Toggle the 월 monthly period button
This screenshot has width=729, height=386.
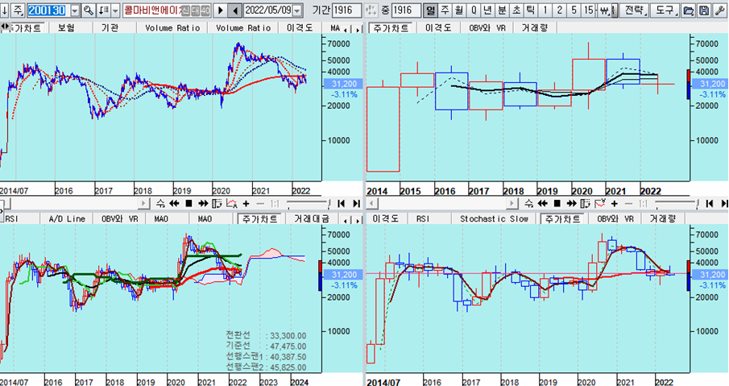(458, 10)
